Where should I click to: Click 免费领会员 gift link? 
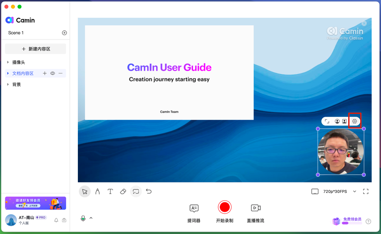347,221
